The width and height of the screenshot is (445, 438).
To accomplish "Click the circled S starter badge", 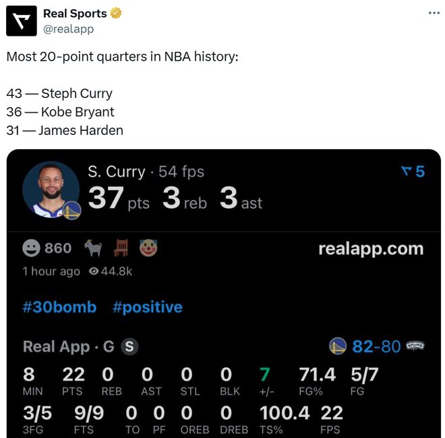I will (x=129, y=347).
